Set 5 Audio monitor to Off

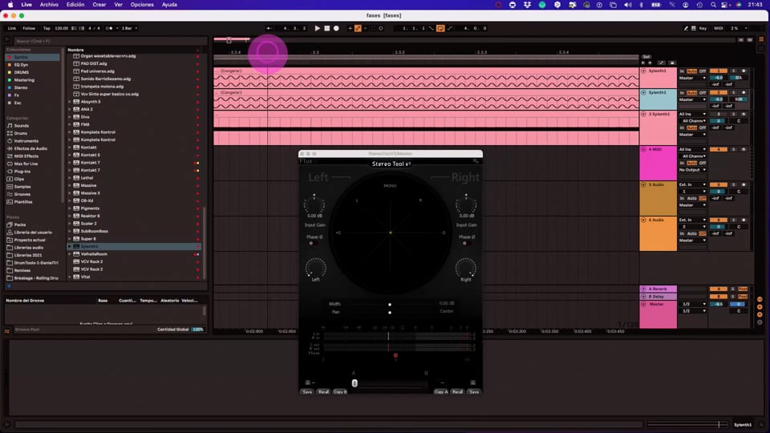703,198
